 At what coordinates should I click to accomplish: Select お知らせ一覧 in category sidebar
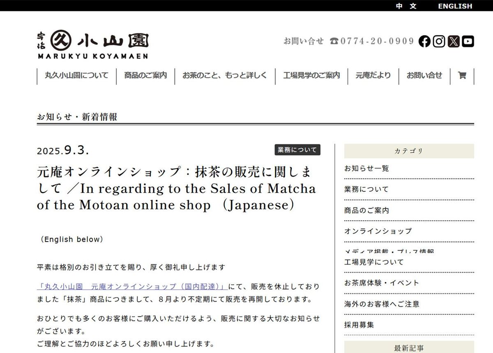[x=366, y=168]
